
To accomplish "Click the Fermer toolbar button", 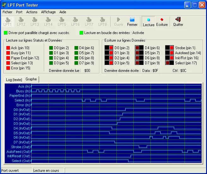I will pos(132,22).
